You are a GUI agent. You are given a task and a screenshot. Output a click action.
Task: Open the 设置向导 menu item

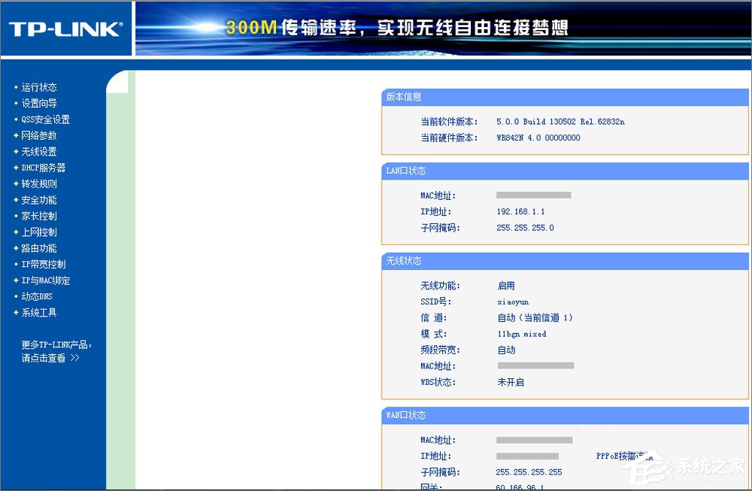tap(38, 103)
